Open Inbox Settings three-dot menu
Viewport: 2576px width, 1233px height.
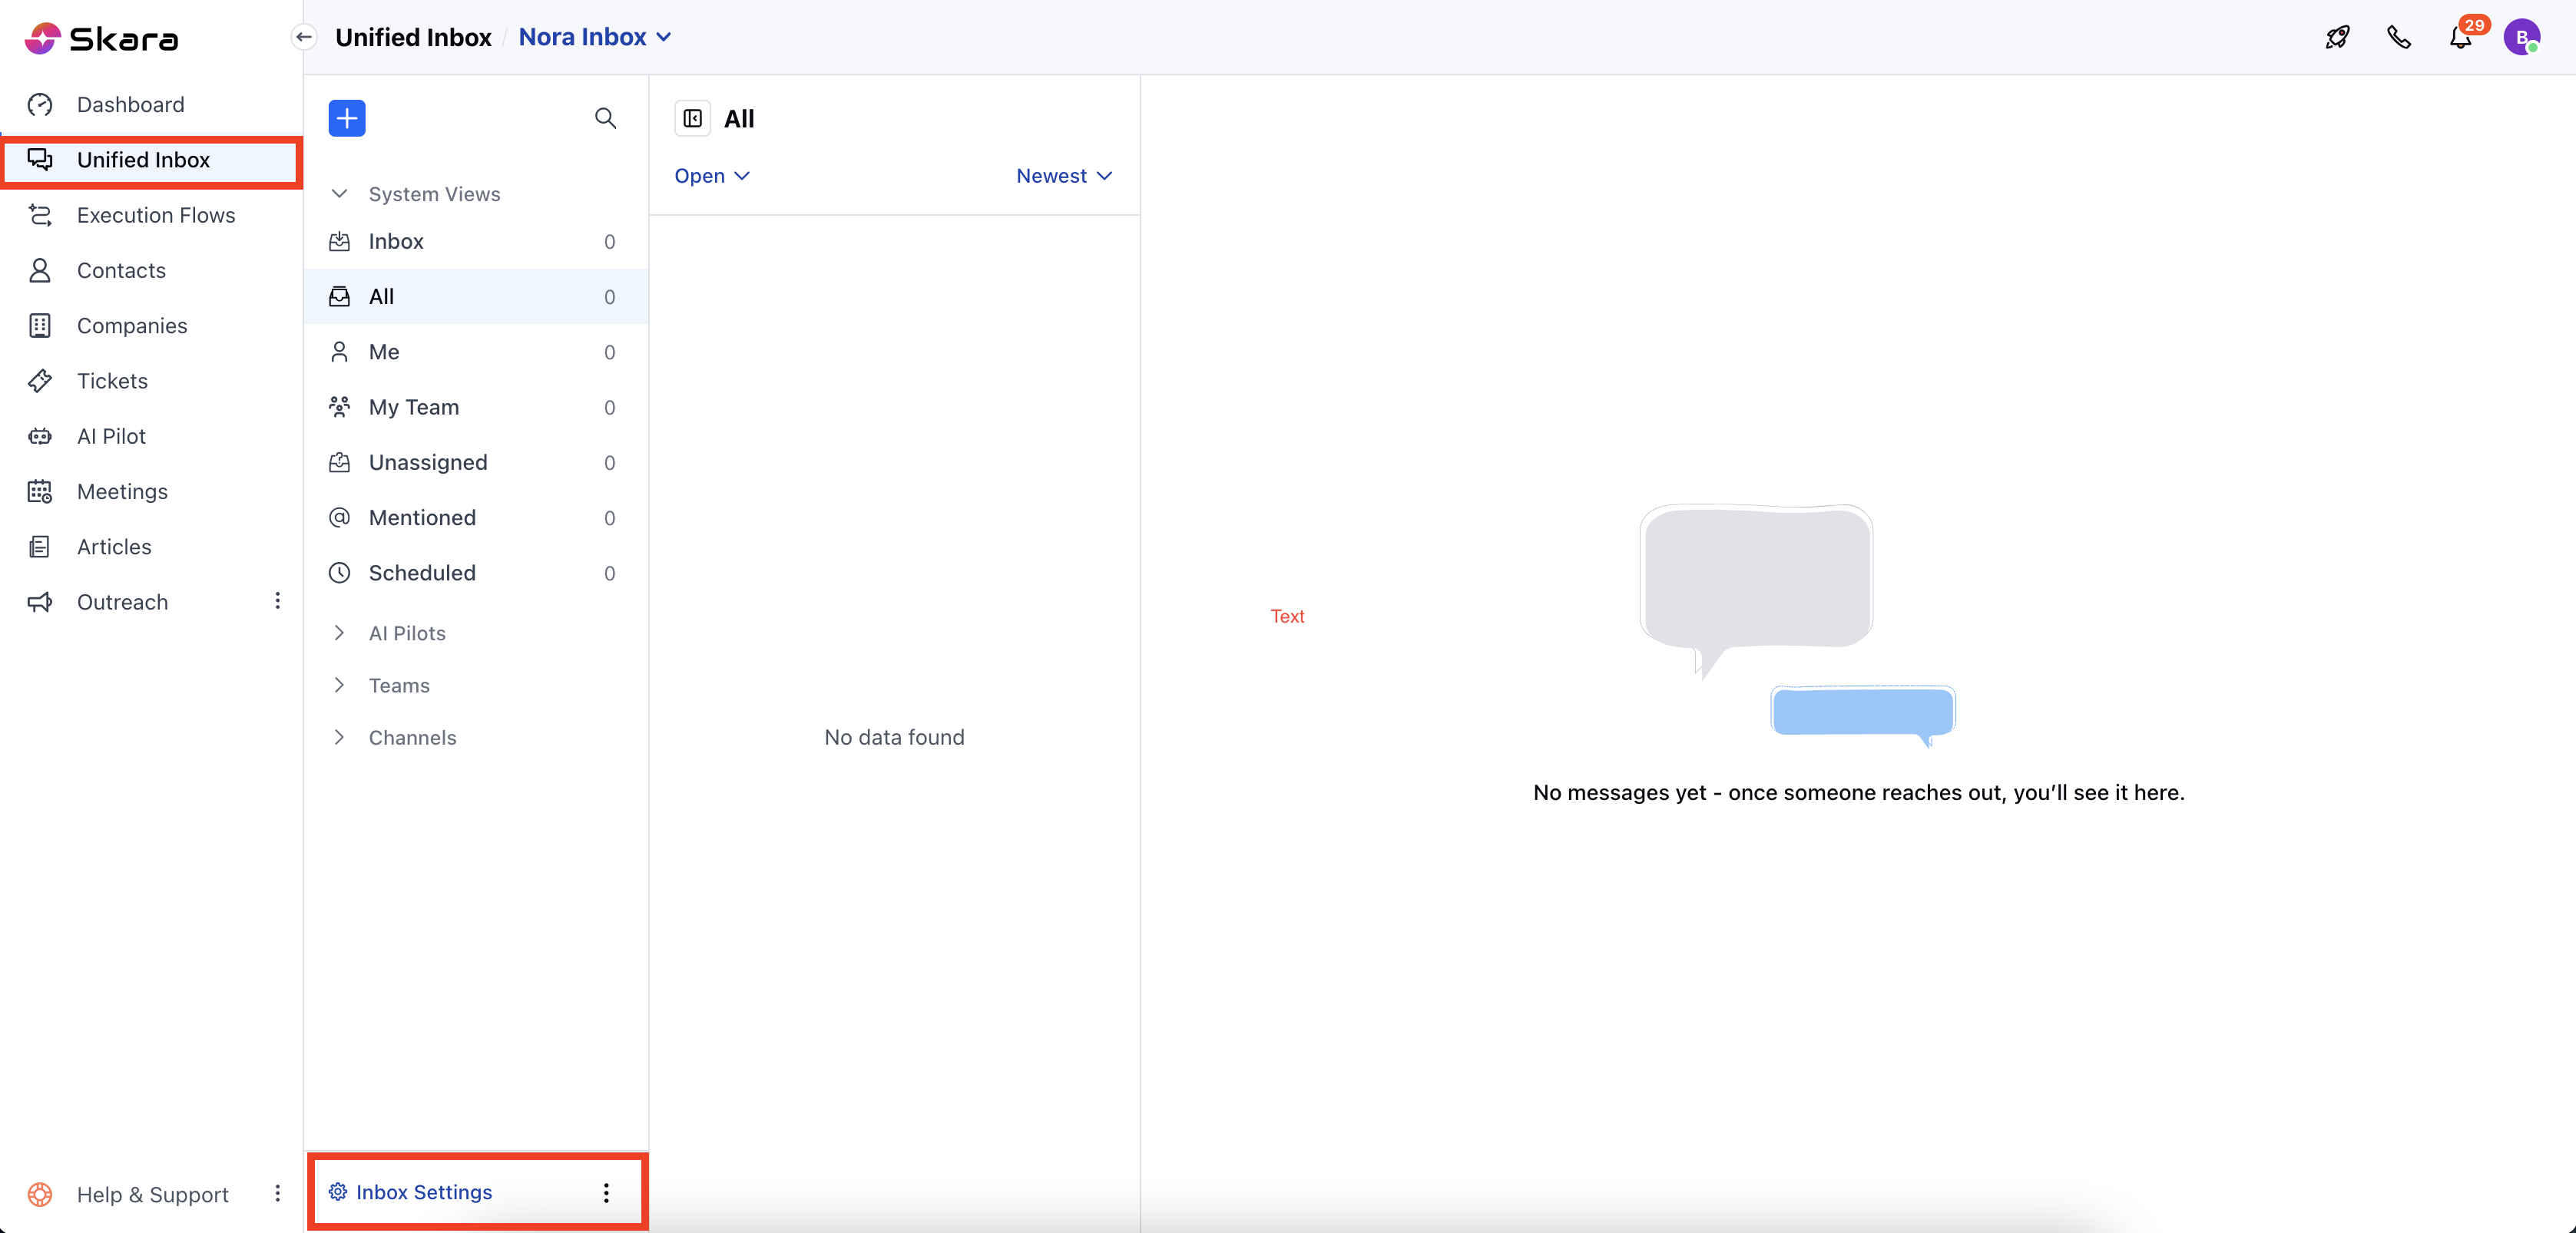606,1192
